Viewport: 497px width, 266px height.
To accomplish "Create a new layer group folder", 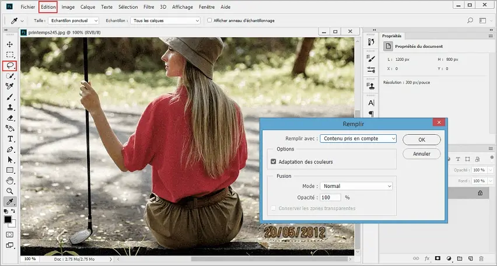I will tap(460, 258).
